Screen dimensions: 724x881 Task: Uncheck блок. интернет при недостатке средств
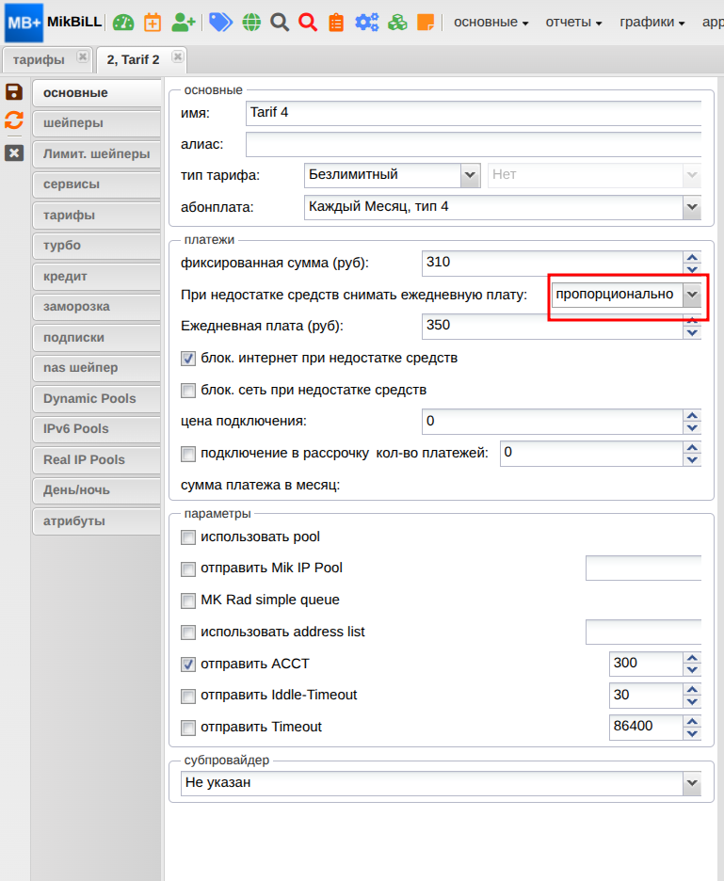[187, 359]
